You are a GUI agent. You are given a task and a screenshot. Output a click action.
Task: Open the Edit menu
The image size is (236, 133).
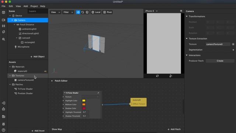11,6
